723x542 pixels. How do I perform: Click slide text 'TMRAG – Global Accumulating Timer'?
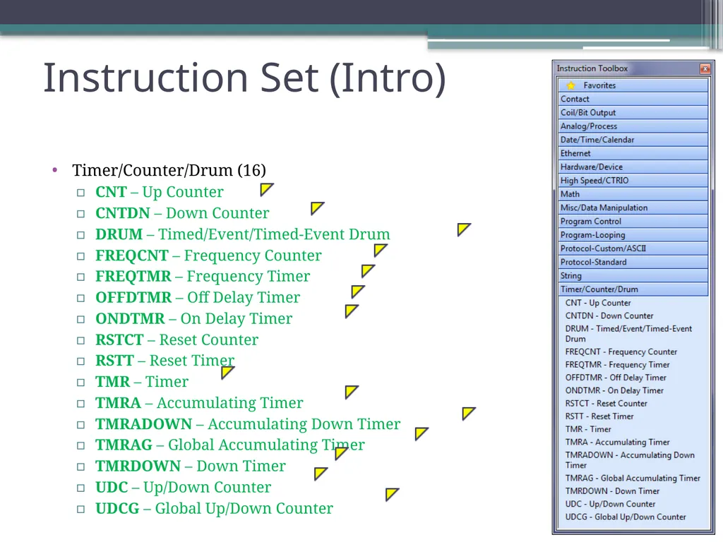(x=229, y=445)
